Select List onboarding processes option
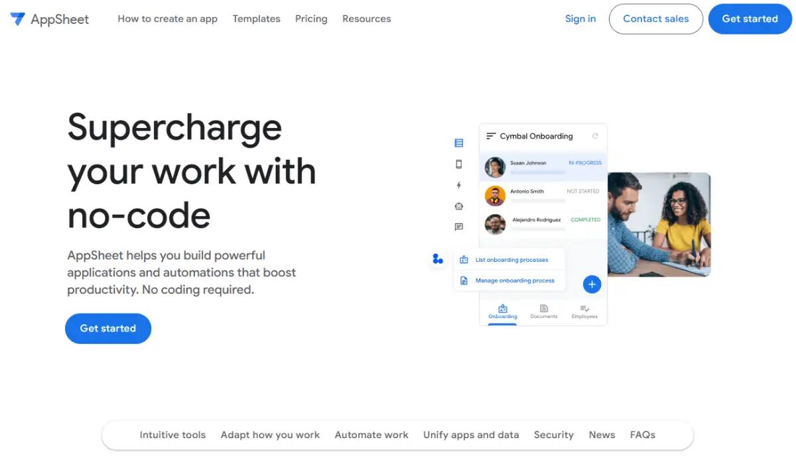796x462 pixels. (x=509, y=260)
